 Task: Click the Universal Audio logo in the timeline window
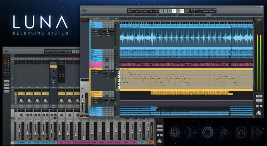84,11
